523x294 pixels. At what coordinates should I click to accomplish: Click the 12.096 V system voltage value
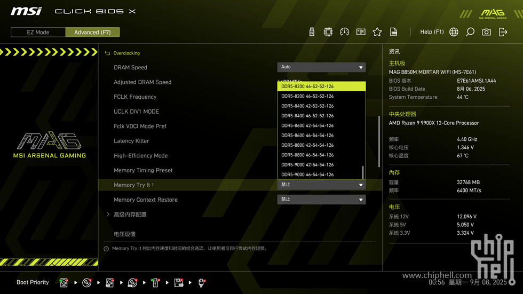click(x=466, y=217)
